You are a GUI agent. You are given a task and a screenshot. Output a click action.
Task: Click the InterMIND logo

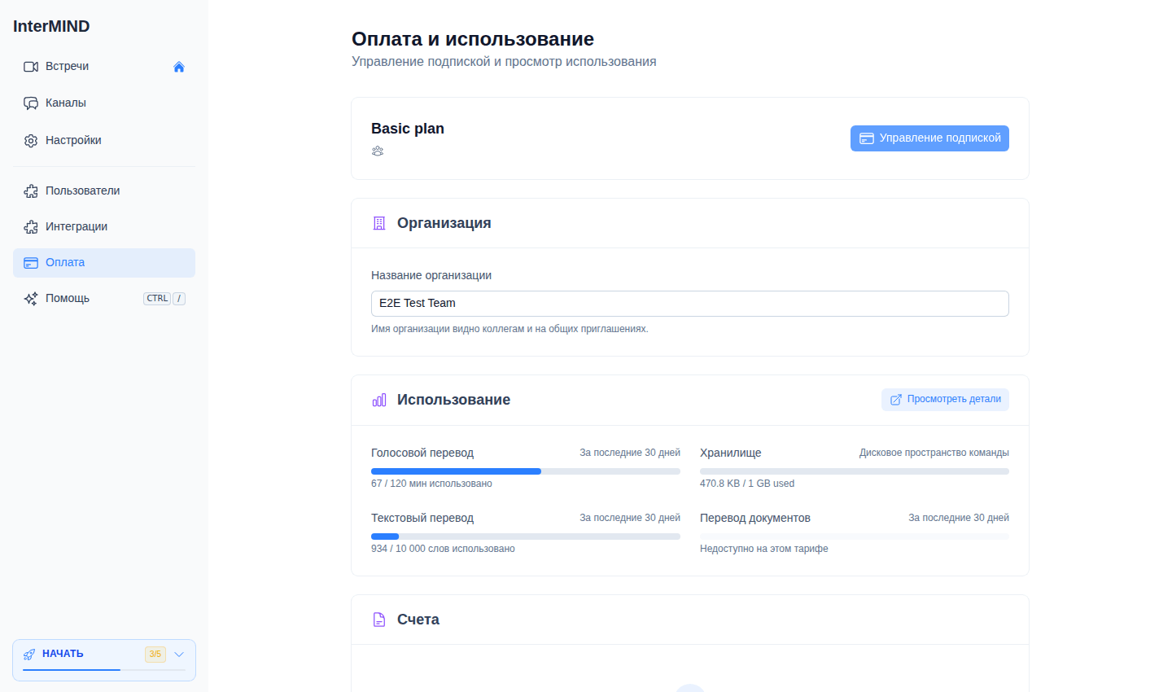pyautogui.click(x=51, y=26)
